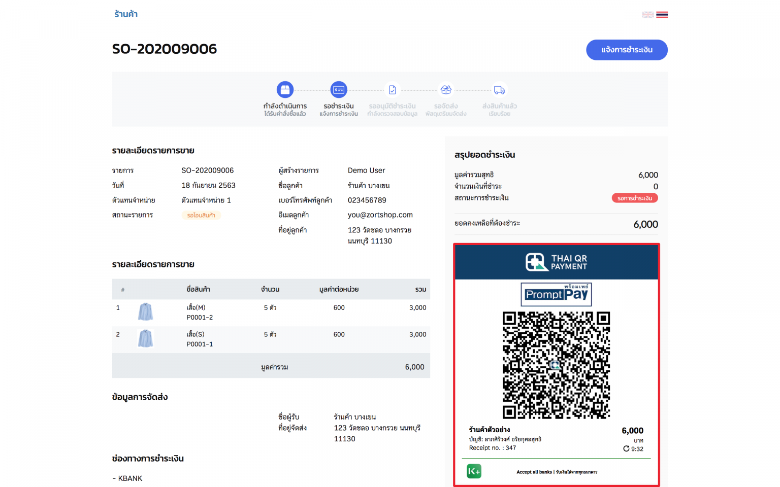Click the รออนุมัติชำระเงิน approval step icon
780x487 pixels.
click(x=393, y=90)
